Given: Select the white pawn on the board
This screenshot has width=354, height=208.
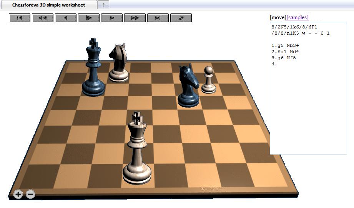Looking at the screenshot, I should click(208, 82).
